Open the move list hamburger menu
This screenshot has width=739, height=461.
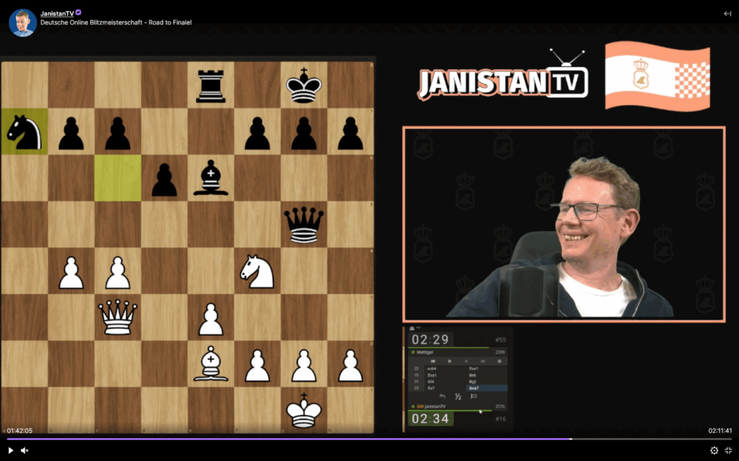[x=499, y=361]
